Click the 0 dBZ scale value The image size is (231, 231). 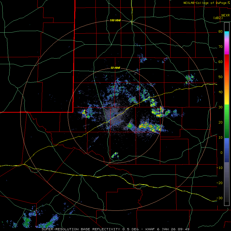click(x=222, y=153)
